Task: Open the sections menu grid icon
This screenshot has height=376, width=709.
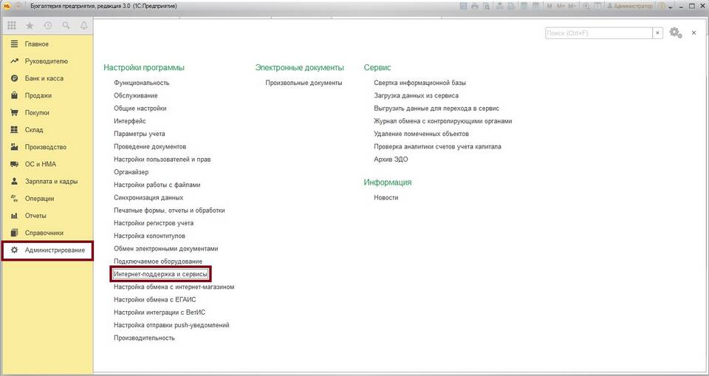Action: [x=13, y=26]
